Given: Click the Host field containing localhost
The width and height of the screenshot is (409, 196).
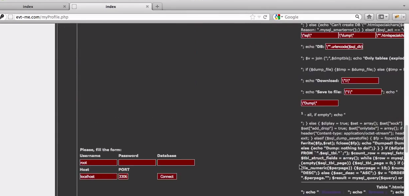Looking at the screenshot, I should 98,176.
